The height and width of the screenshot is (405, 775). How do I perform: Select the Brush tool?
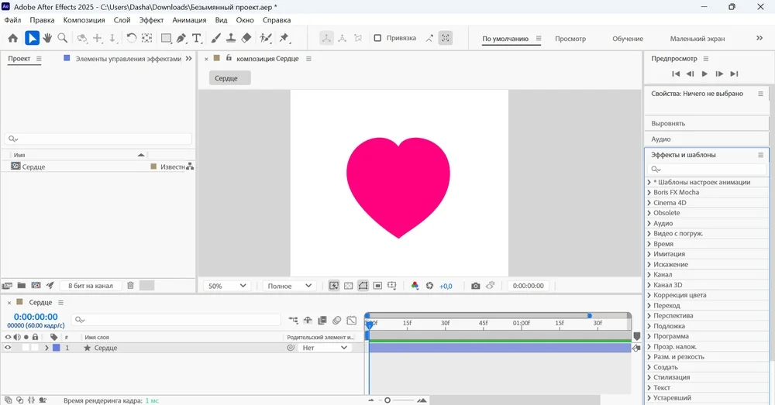point(216,38)
